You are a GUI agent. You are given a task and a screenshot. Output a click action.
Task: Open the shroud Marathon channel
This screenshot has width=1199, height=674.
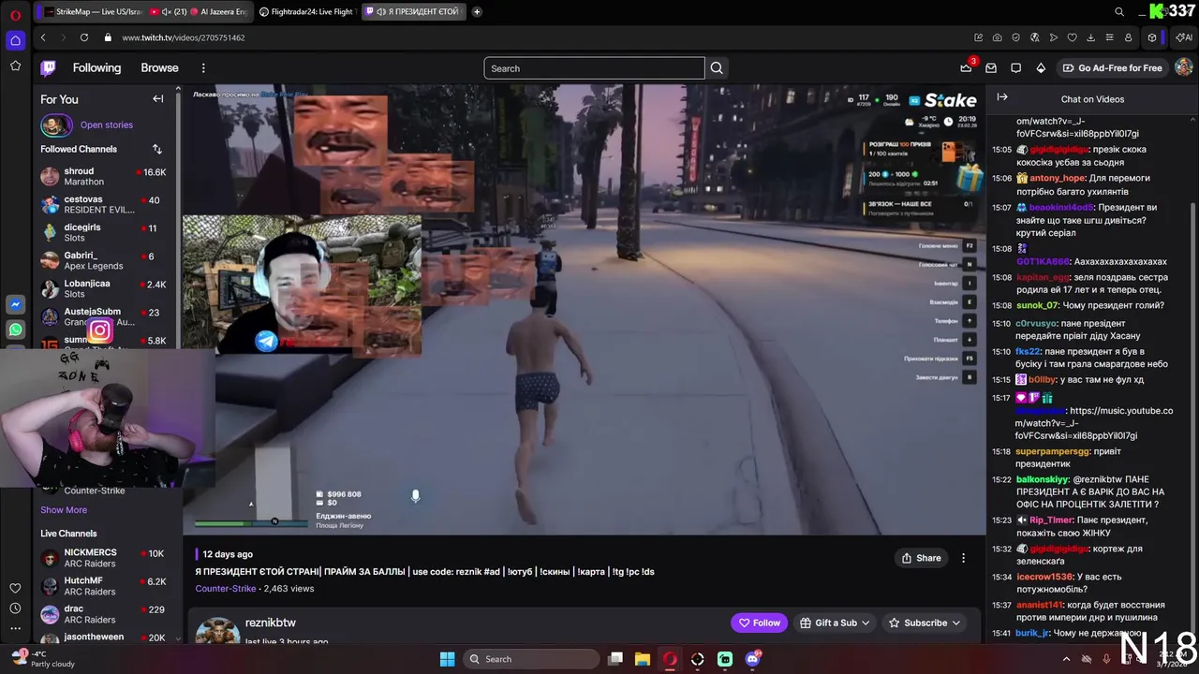103,176
